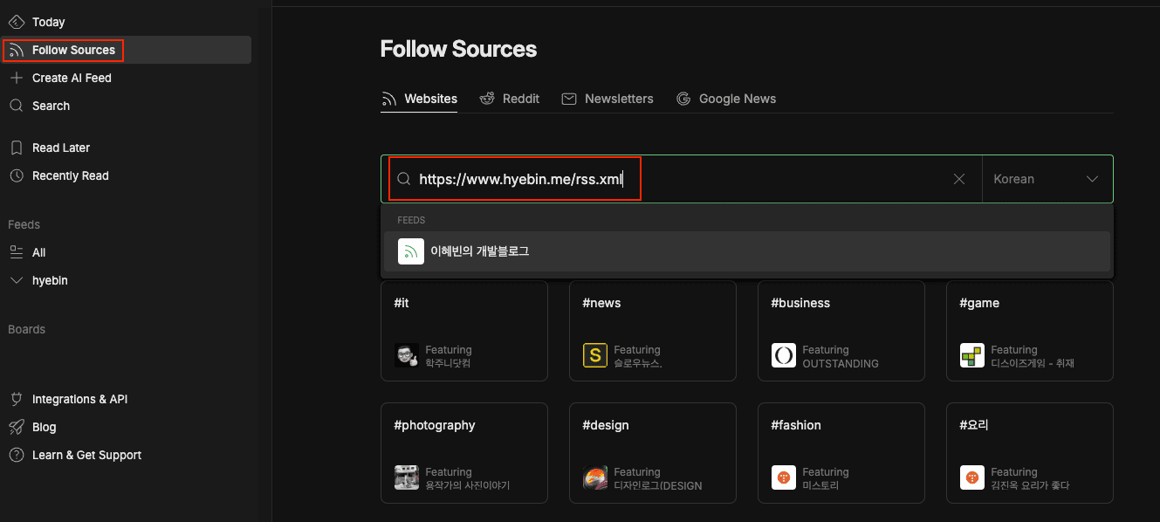Open the #photography topic card
The width and height of the screenshot is (1160, 522).
point(463,452)
